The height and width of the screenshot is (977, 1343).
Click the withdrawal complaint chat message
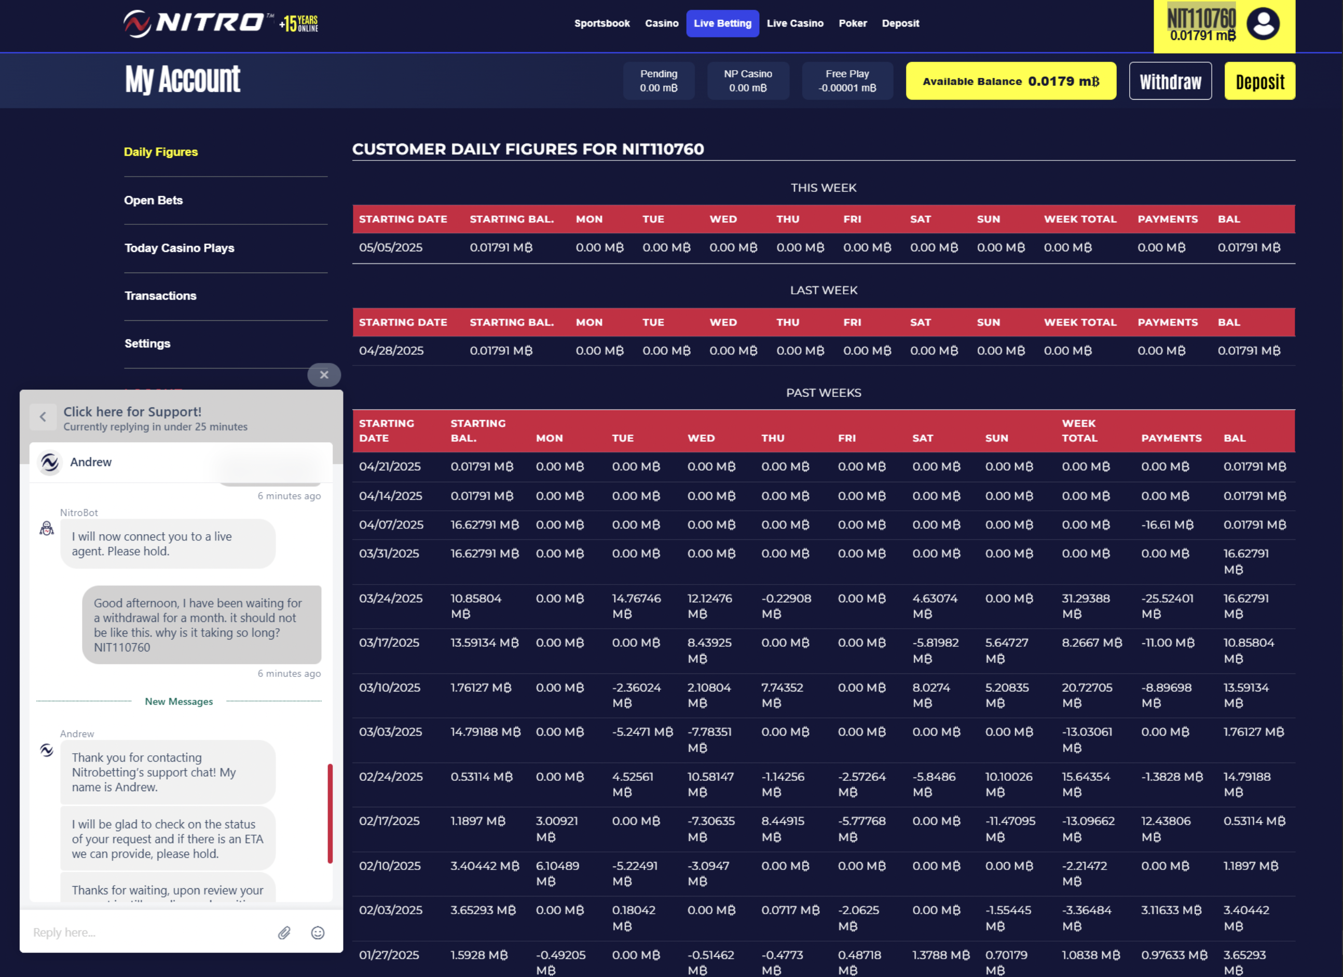point(201,625)
